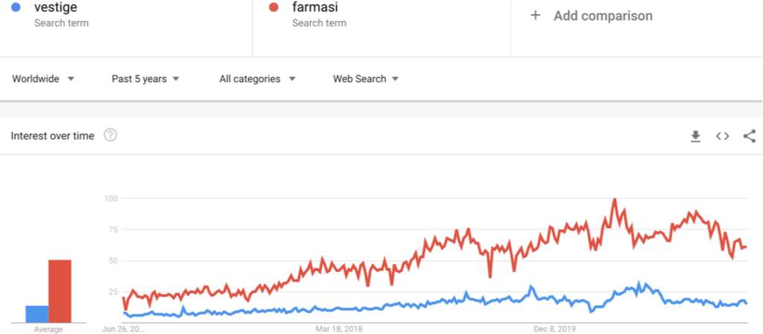Click the red average bar for farmasi
Image resolution: width=763 pixels, height=334 pixels.
(x=60, y=292)
